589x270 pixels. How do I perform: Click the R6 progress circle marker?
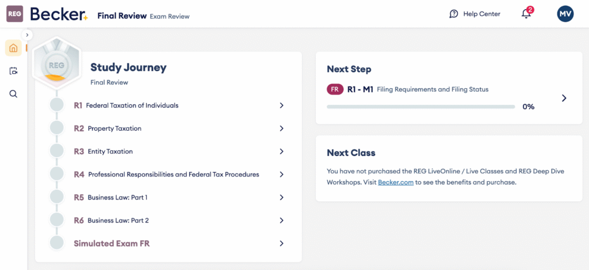click(x=56, y=220)
